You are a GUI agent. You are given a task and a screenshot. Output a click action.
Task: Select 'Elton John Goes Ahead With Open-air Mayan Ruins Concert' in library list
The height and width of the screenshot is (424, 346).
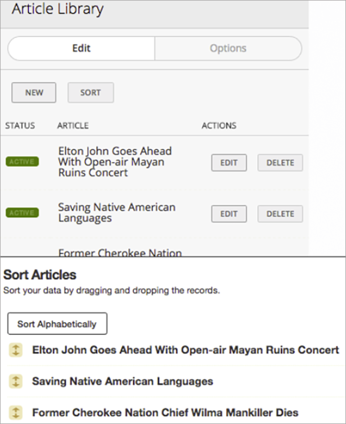pyautogui.click(x=115, y=162)
